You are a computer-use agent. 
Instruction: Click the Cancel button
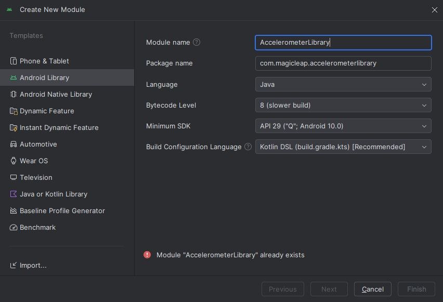point(373,289)
